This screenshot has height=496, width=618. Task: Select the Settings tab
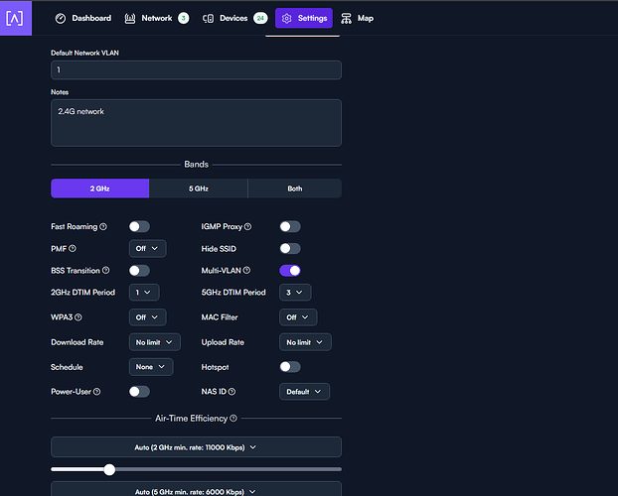[x=304, y=18]
